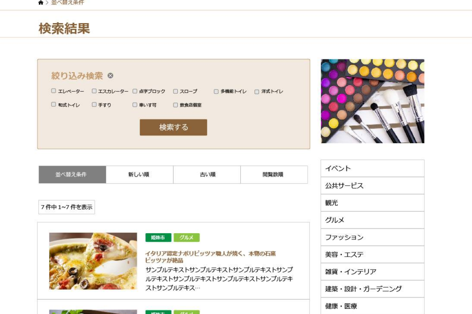Click the green 姫路市 tag

(158, 238)
